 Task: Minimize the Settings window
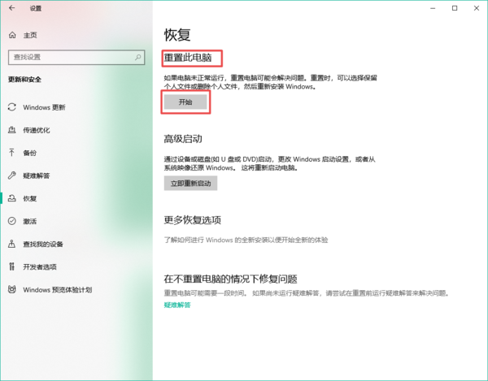point(433,8)
